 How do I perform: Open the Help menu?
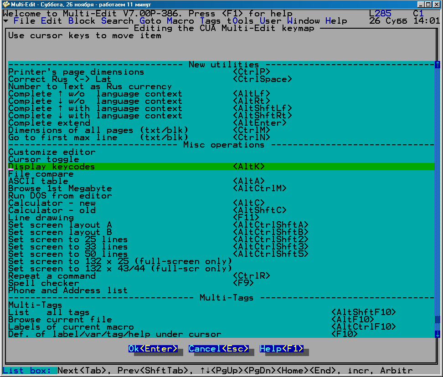click(x=336, y=21)
